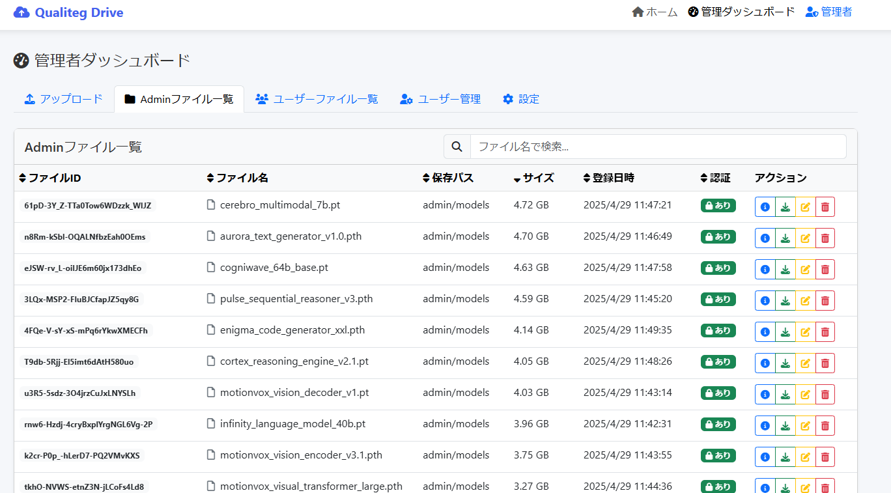Download cogniwave_64b_base.pt
The width and height of the screenshot is (891, 493).
pos(785,270)
